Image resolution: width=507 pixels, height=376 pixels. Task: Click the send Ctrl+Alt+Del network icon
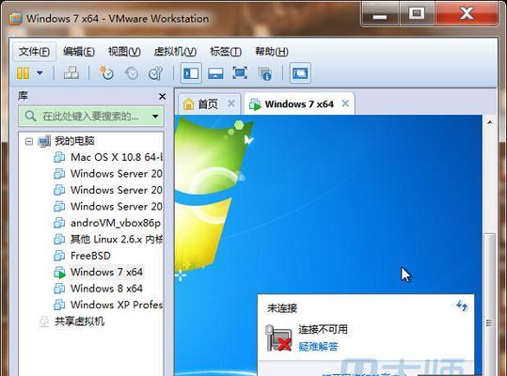(x=71, y=73)
